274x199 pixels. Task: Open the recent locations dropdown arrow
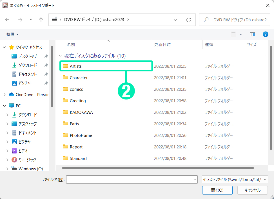click(31, 20)
